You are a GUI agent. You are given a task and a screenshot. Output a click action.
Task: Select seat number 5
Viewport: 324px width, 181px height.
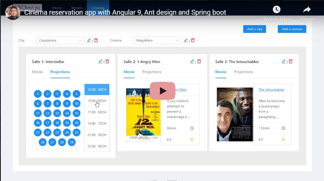click(x=77, y=94)
